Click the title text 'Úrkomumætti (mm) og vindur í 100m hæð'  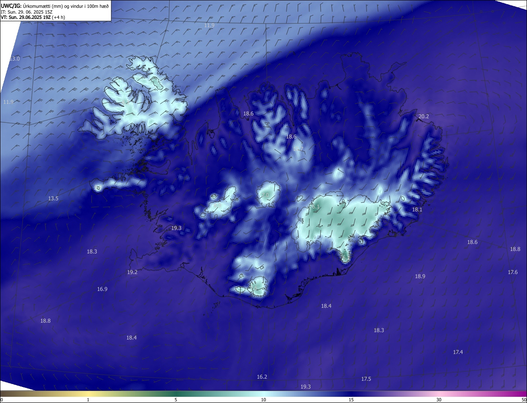[65, 6]
